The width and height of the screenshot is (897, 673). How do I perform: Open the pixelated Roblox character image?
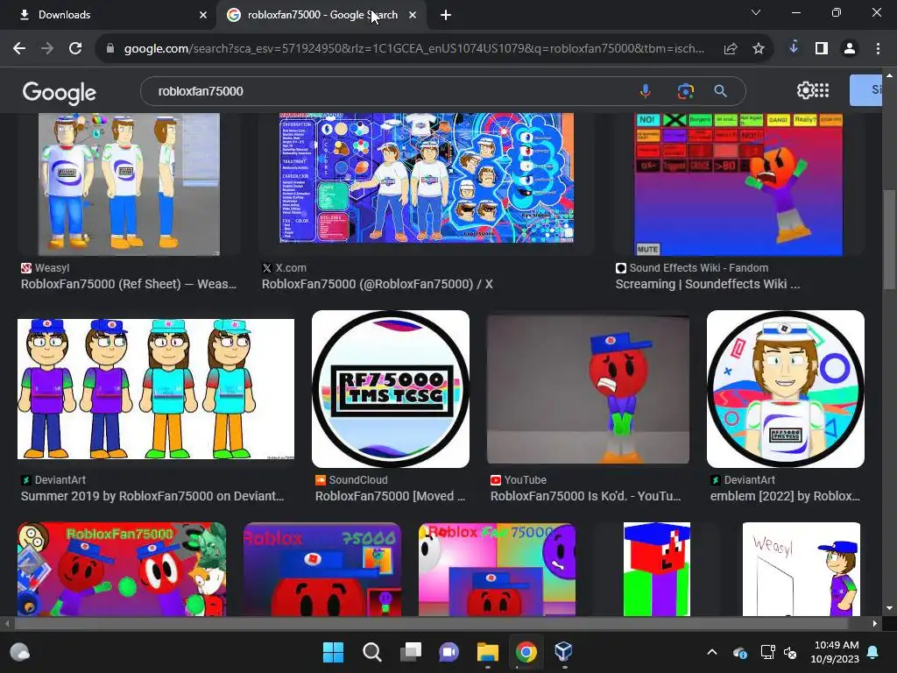click(x=657, y=569)
